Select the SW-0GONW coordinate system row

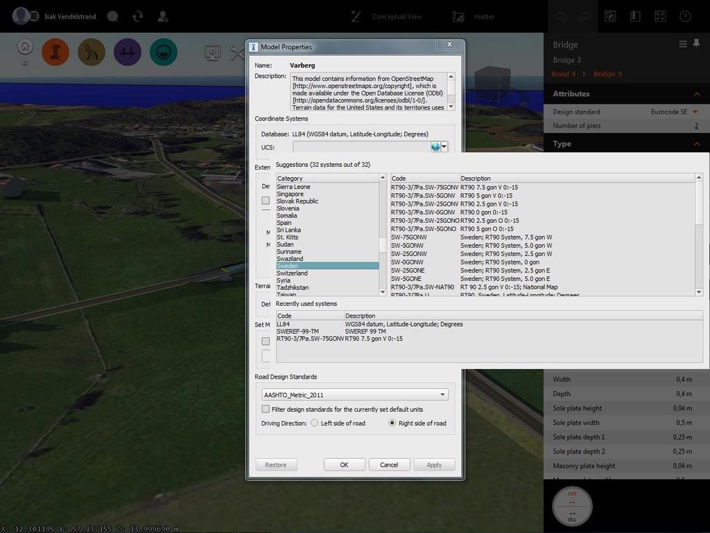(542, 262)
